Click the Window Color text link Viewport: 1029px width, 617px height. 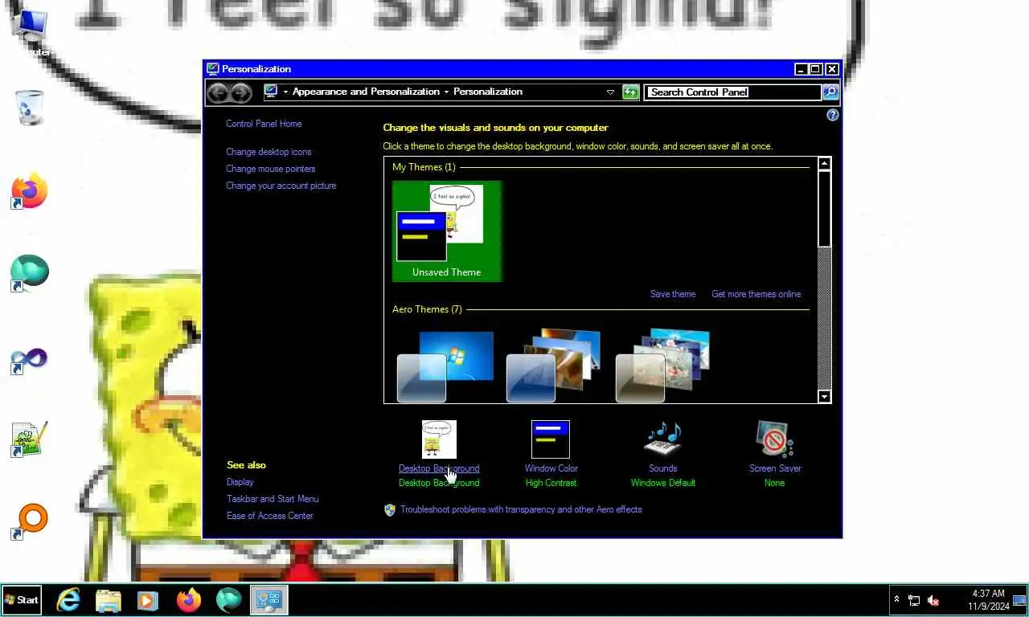(551, 468)
